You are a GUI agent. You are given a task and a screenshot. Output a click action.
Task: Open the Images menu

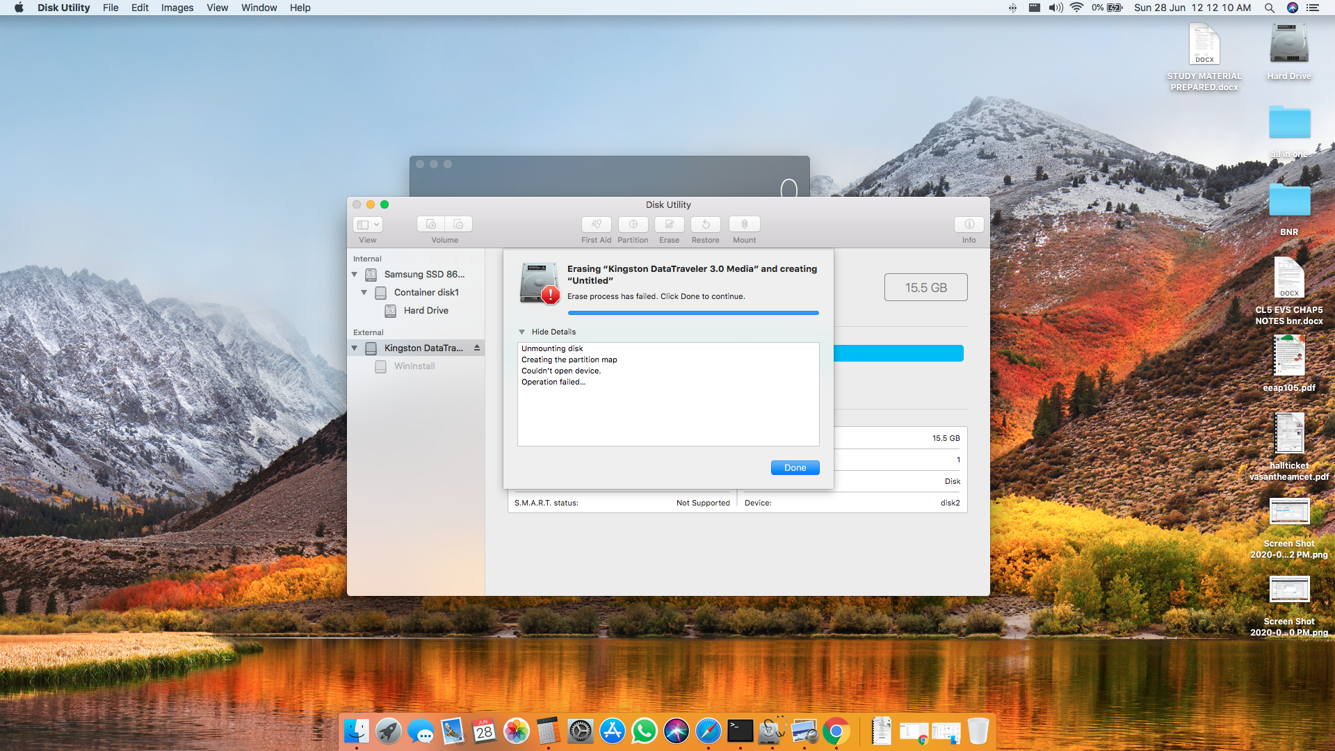click(x=177, y=8)
